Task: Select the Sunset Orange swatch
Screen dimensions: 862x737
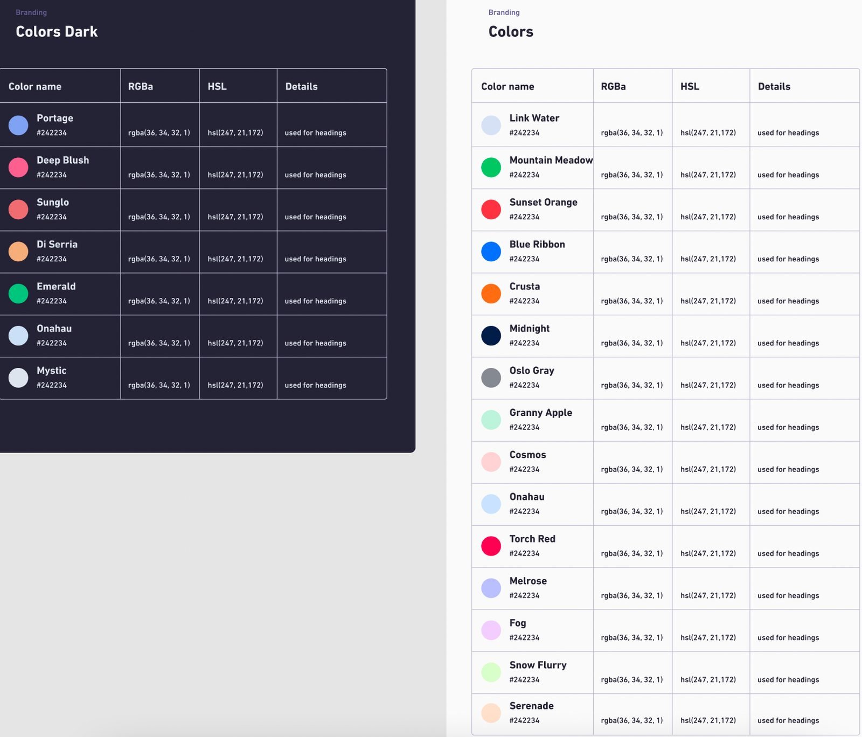Action: (491, 209)
